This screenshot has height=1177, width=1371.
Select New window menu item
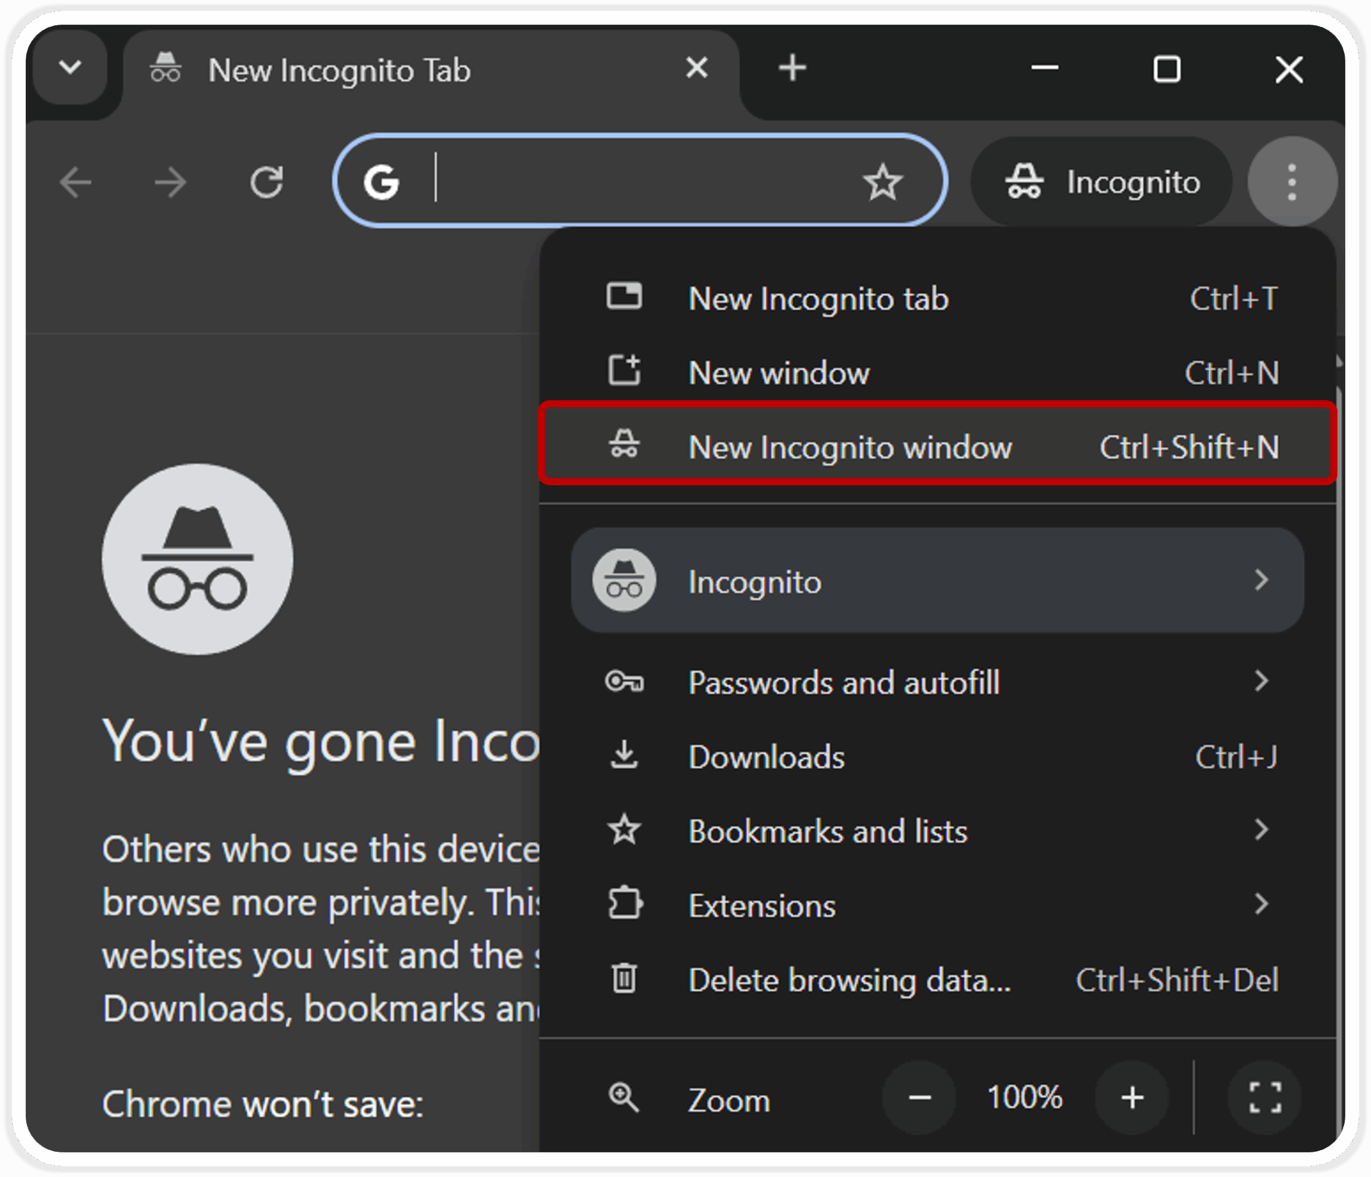pyautogui.click(x=937, y=372)
